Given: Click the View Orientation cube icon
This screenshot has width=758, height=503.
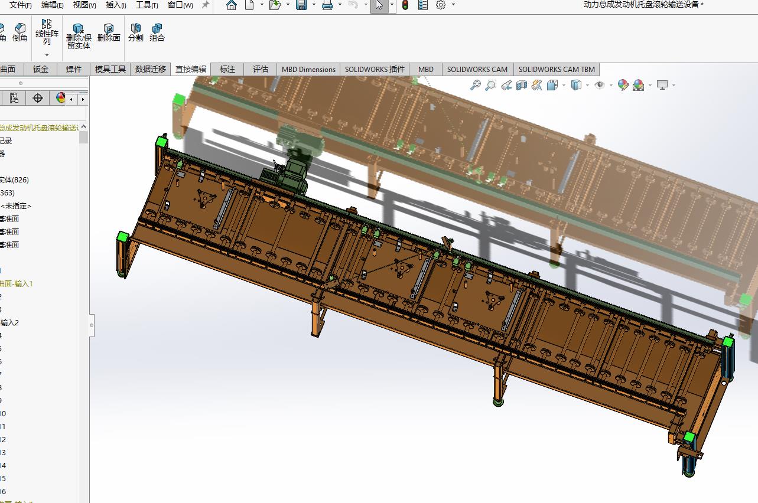Looking at the screenshot, I should 552,85.
